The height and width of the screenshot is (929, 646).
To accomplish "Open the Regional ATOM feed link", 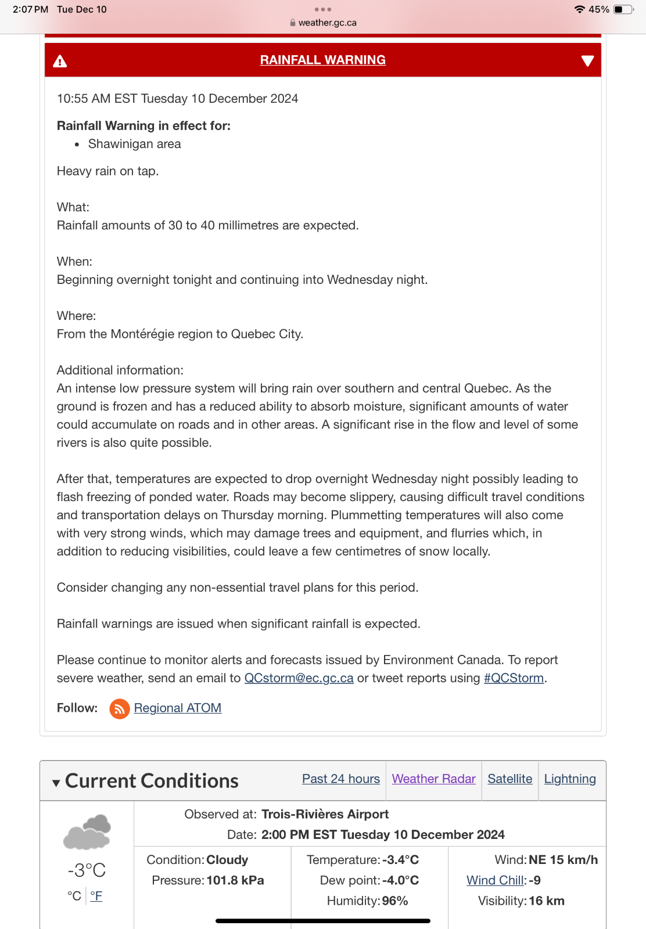I will point(177,708).
